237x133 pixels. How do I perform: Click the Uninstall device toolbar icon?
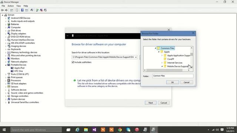(x=41, y=10)
